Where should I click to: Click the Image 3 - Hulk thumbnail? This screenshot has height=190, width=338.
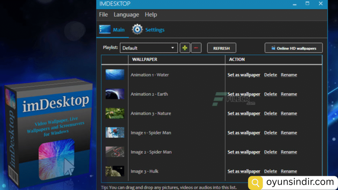pyautogui.click(x=115, y=171)
